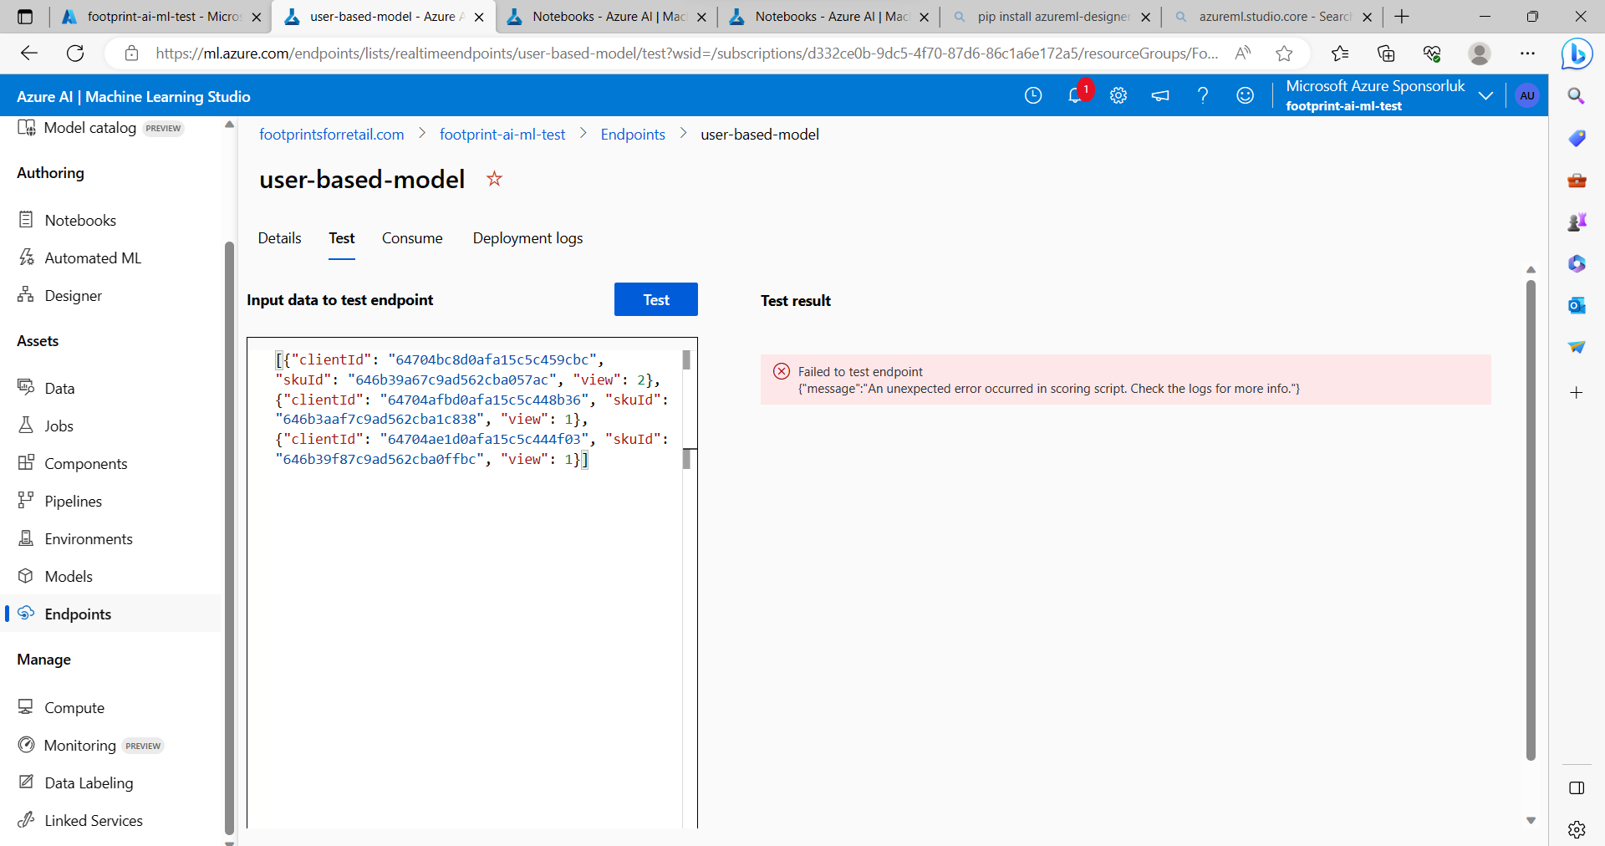Open new browser tab
Viewport: 1605px width, 846px height.
click(x=1402, y=17)
